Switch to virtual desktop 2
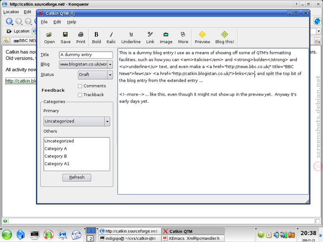 pos(90,238)
